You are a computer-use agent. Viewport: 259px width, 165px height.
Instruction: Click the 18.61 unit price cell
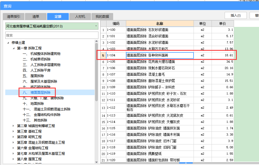(x=223, y=55)
